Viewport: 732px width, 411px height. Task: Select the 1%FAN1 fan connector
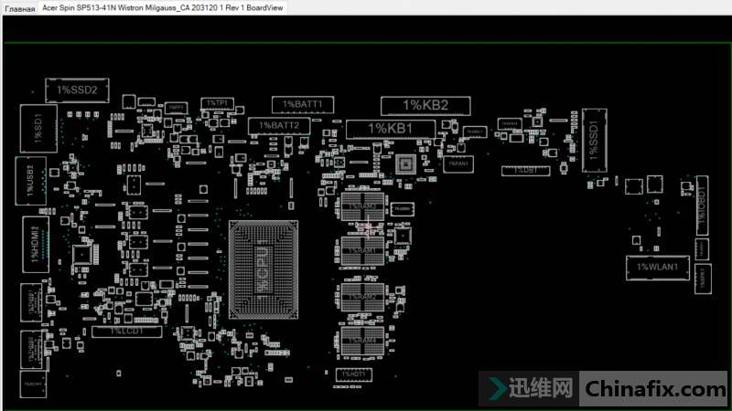click(458, 164)
